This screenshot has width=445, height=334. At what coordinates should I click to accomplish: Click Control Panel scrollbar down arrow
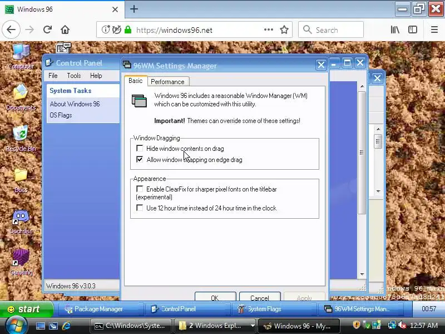point(362,274)
